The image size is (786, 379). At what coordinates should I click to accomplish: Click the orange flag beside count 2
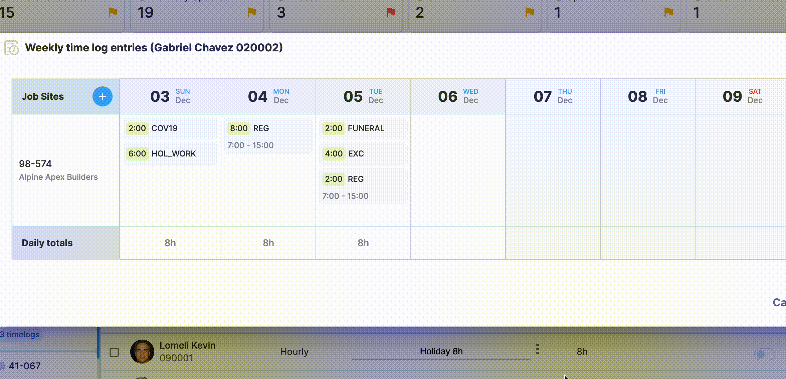530,13
